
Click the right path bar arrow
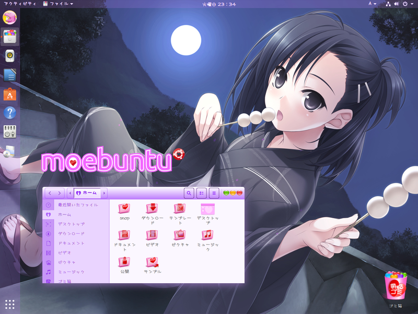click(x=104, y=193)
